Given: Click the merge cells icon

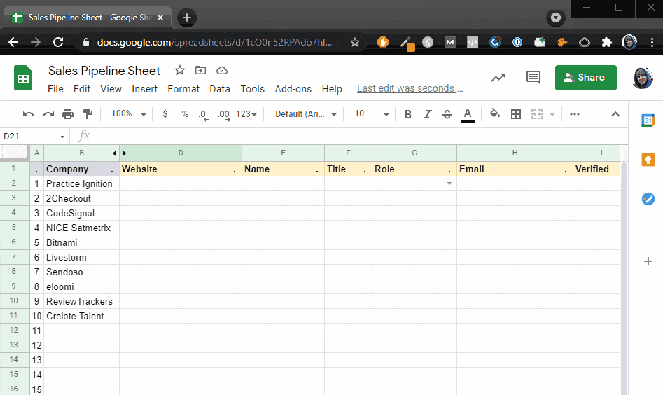Looking at the screenshot, I should 537,114.
